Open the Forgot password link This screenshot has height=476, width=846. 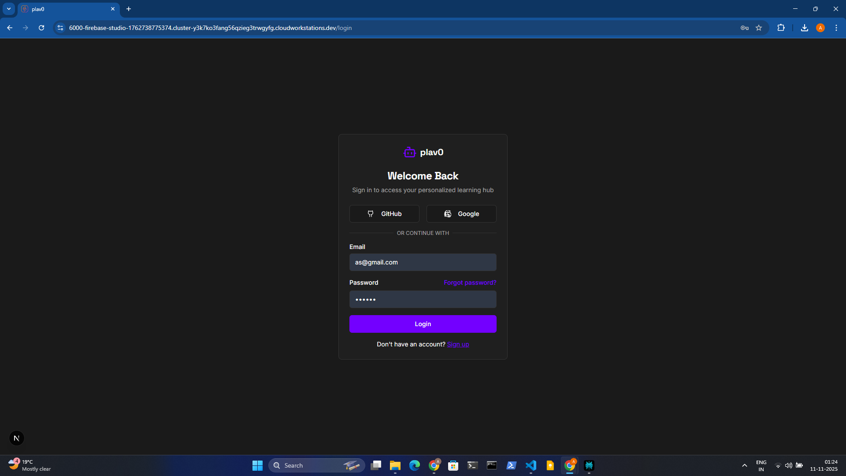coord(470,283)
